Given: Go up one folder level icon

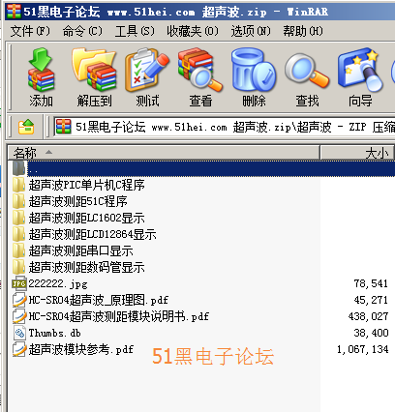Looking at the screenshot, I should coord(26,127).
